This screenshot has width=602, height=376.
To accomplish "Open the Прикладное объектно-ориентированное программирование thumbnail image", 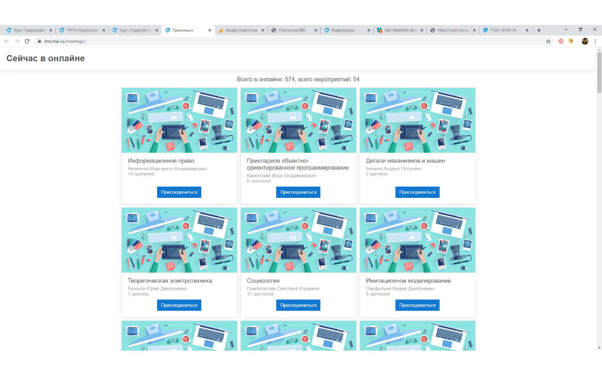I will pos(298,120).
